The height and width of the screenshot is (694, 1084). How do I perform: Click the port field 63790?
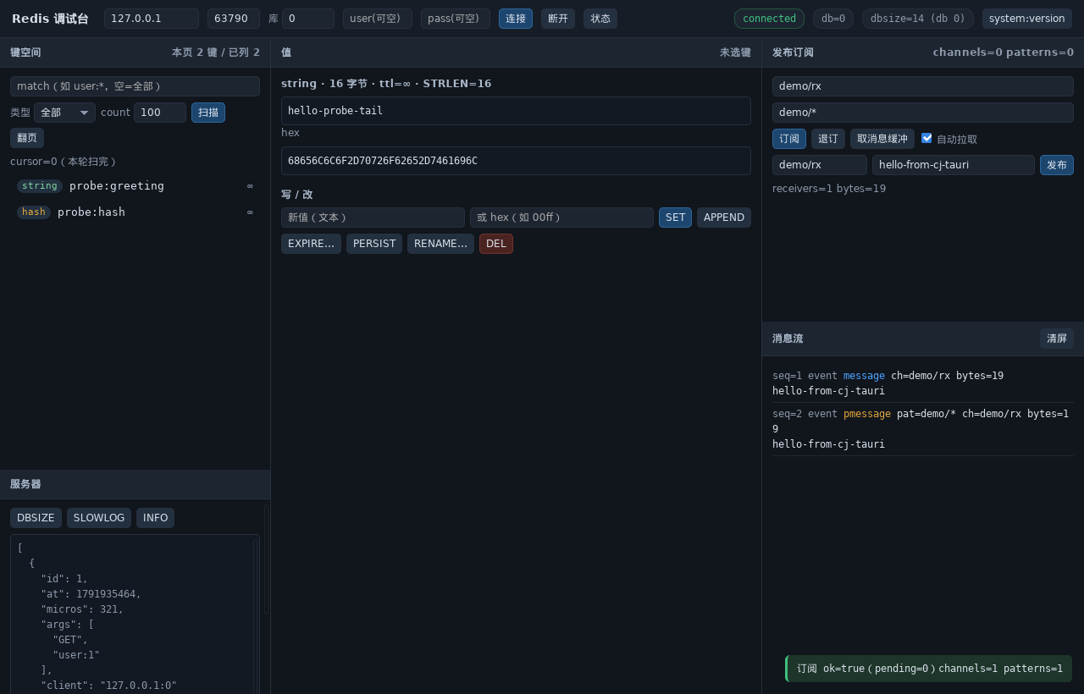pos(234,19)
